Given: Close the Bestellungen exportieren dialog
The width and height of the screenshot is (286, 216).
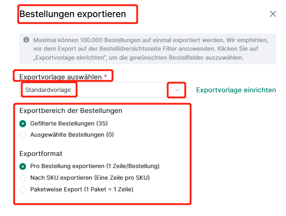Looking at the screenshot, I should click(x=273, y=14).
